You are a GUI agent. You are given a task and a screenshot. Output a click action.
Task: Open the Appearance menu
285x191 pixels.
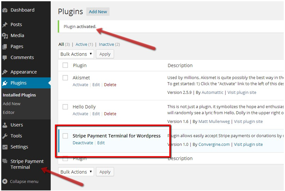coord(24,72)
